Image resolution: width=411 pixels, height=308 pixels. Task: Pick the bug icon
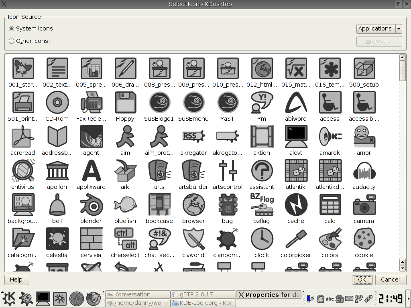pyautogui.click(x=228, y=205)
